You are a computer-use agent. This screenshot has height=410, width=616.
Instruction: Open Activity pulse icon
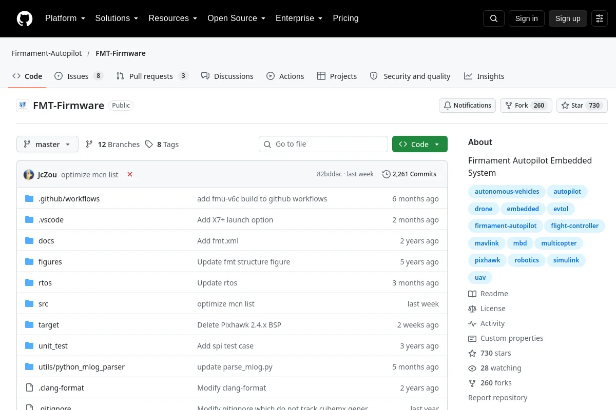point(472,323)
